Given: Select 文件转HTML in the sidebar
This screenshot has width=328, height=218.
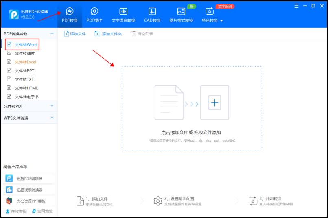Looking at the screenshot, I should pos(26,88).
